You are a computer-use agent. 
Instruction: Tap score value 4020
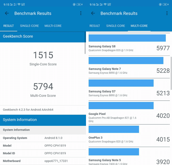click(163, 116)
